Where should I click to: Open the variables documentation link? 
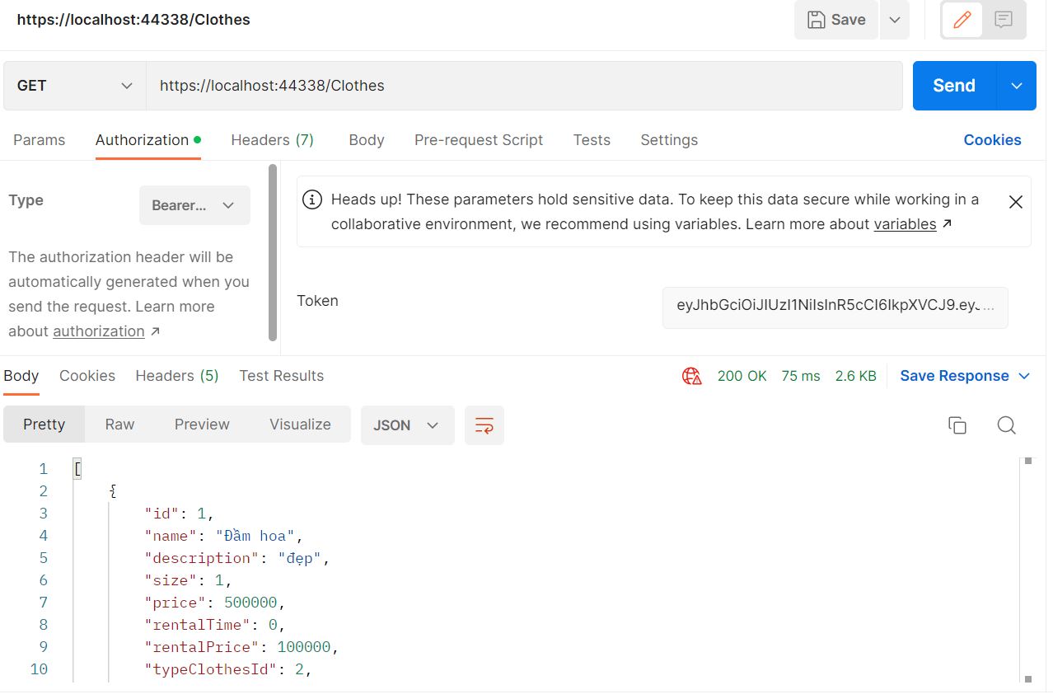pos(905,223)
